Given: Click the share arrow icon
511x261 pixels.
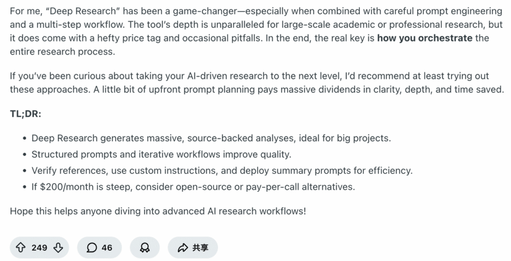Looking at the screenshot, I should 183,248.
